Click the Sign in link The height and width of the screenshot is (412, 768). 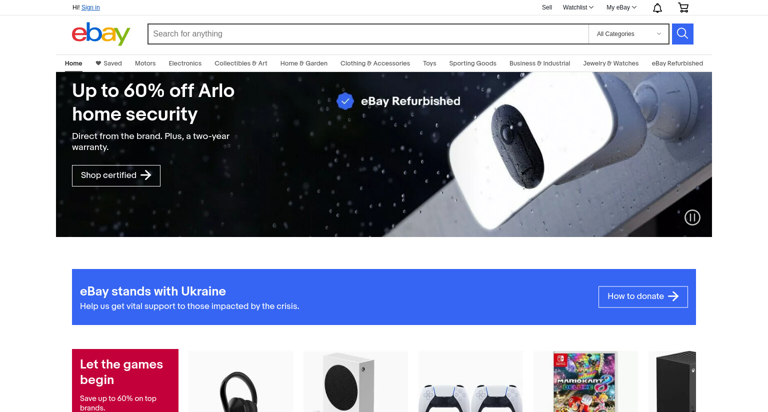(90, 7)
